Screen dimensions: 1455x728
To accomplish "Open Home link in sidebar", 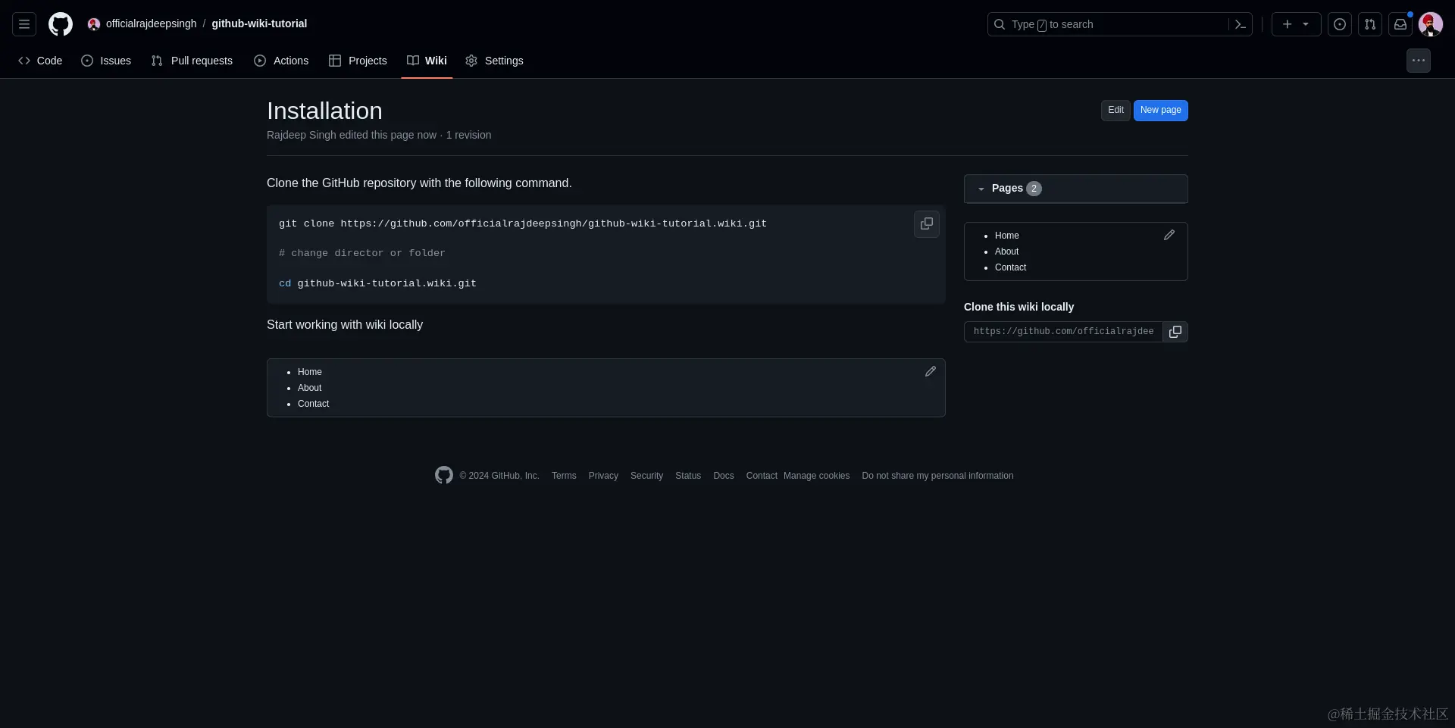I will pos(1006,236).
